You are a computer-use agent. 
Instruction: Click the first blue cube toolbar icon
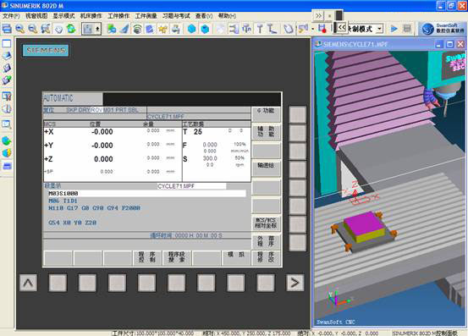point(192,29)
